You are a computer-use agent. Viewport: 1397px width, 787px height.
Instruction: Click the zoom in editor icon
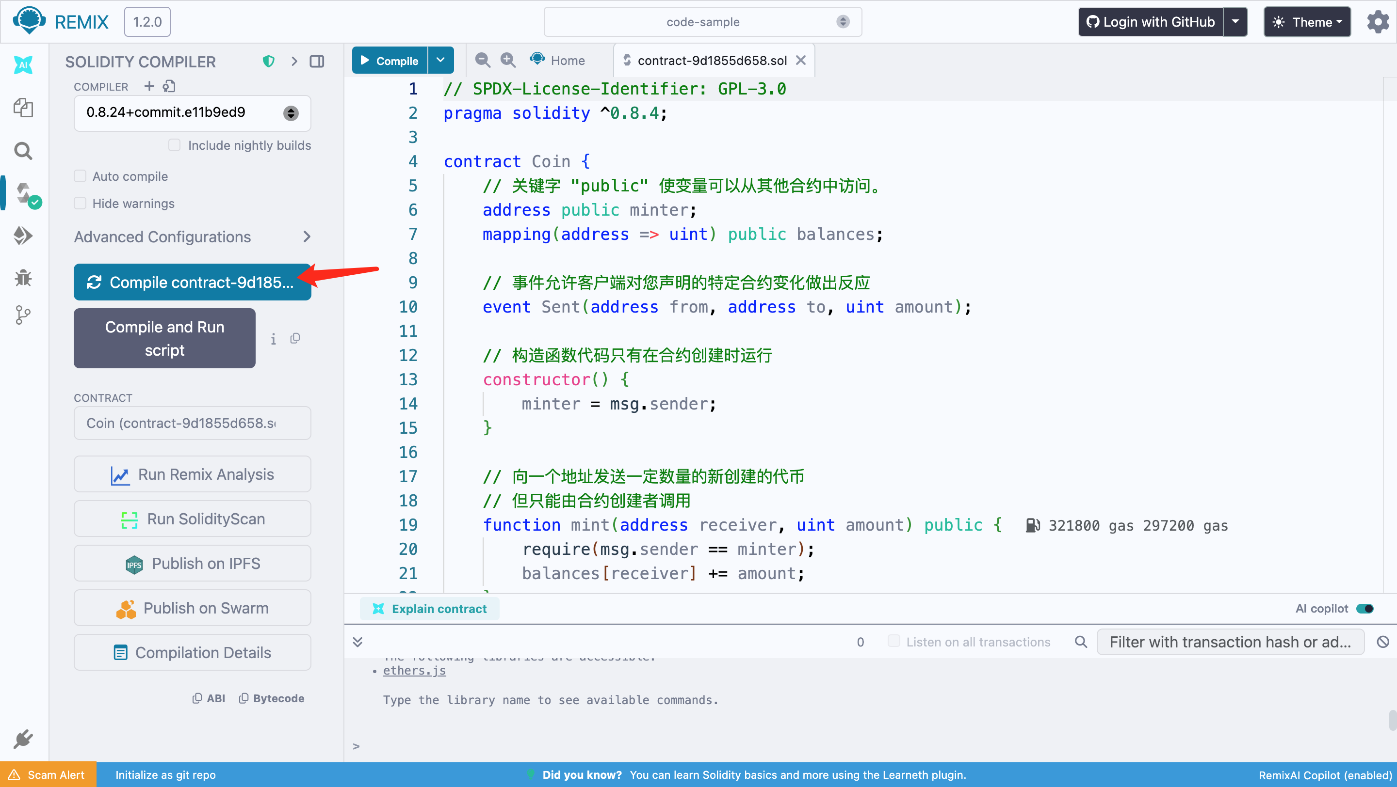coord(507,60)
